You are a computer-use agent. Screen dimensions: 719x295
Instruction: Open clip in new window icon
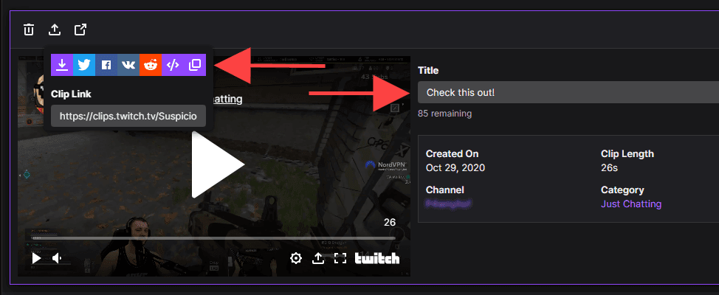point(80,29)
